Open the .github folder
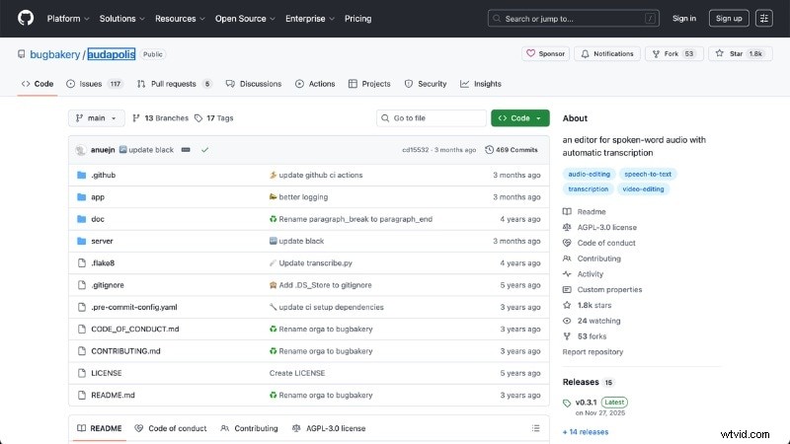 click(x=104, y=175)
